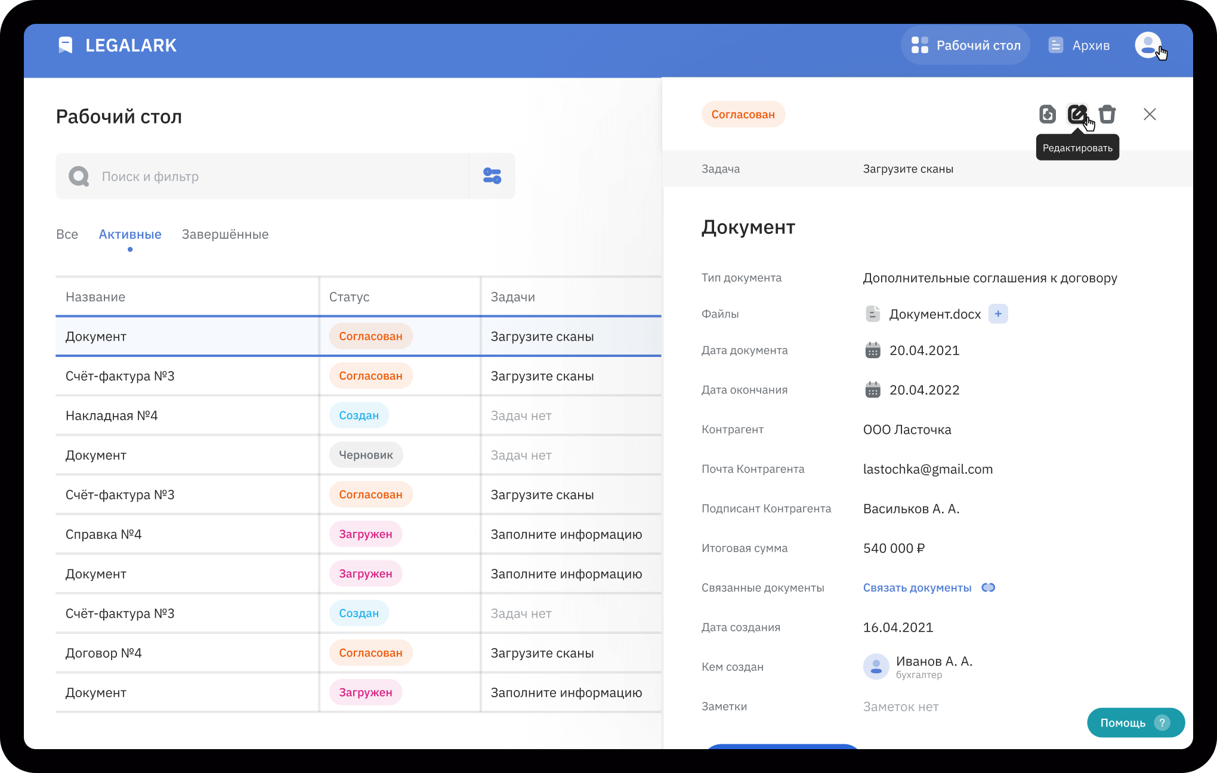Switch to Завершённые tab
Screen dimensions: 1217x773
point(225,235)
